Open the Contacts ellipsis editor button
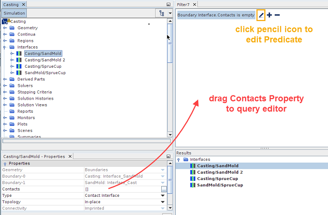Image resolution: width=328 pixels, height=215 pixels. click(164, 189)
